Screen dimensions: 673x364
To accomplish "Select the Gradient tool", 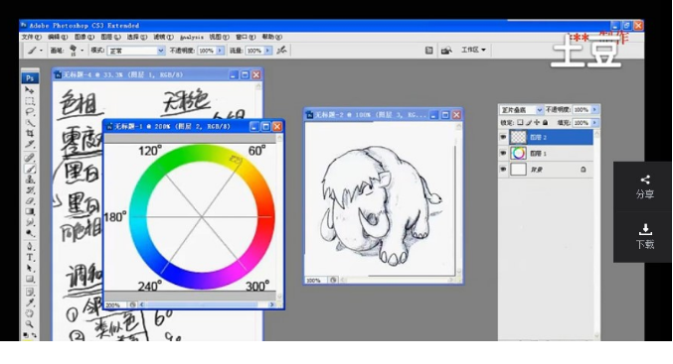I will pos(29,211).
